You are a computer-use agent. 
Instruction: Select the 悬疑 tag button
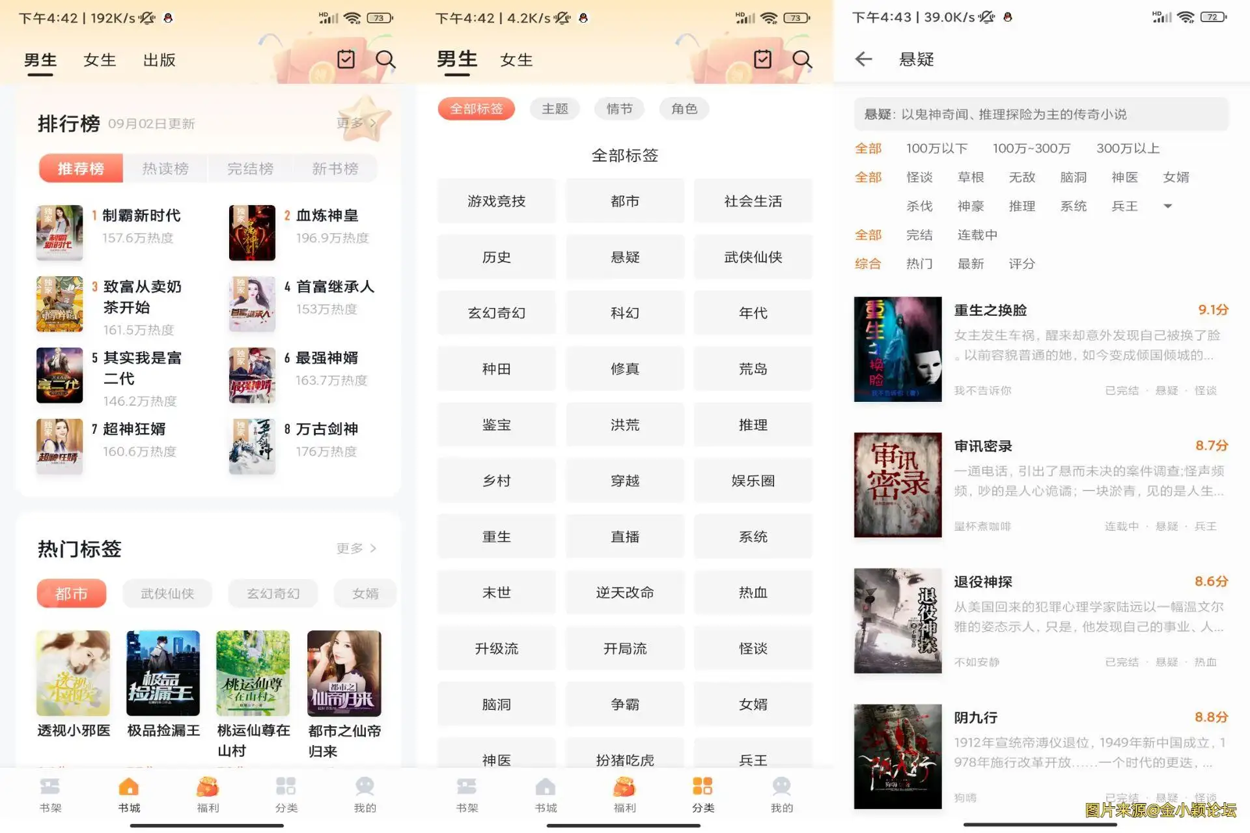[625, 257]
